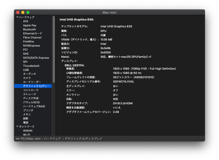Select ATA in the sidebar
The width and height of the screenshot is (219, 160).
click(25, 21)
